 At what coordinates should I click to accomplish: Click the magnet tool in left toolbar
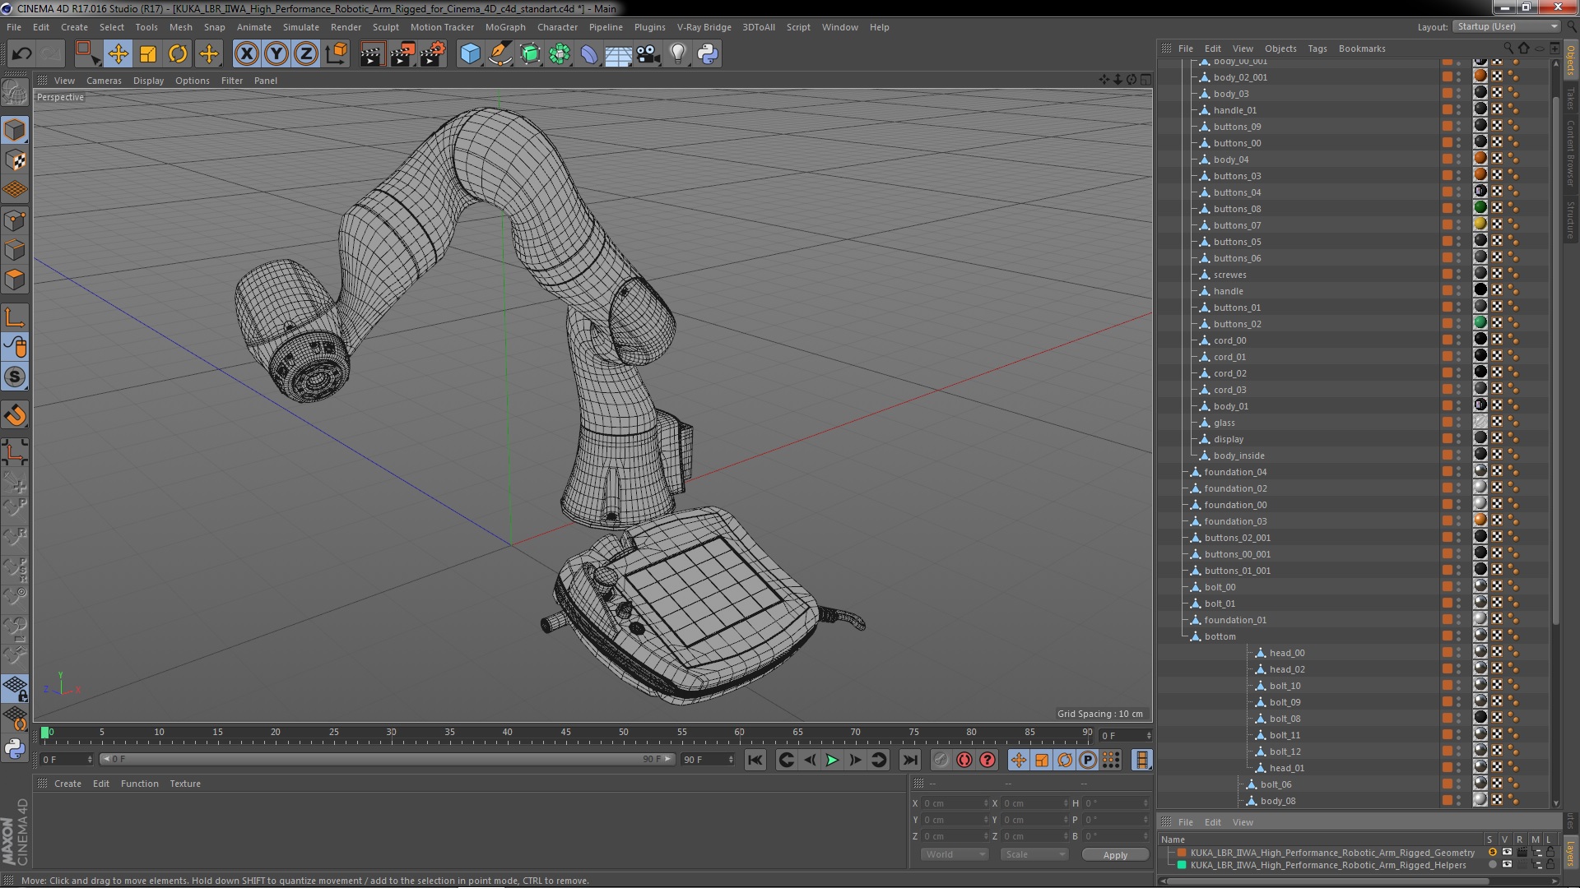click(15, 415)
